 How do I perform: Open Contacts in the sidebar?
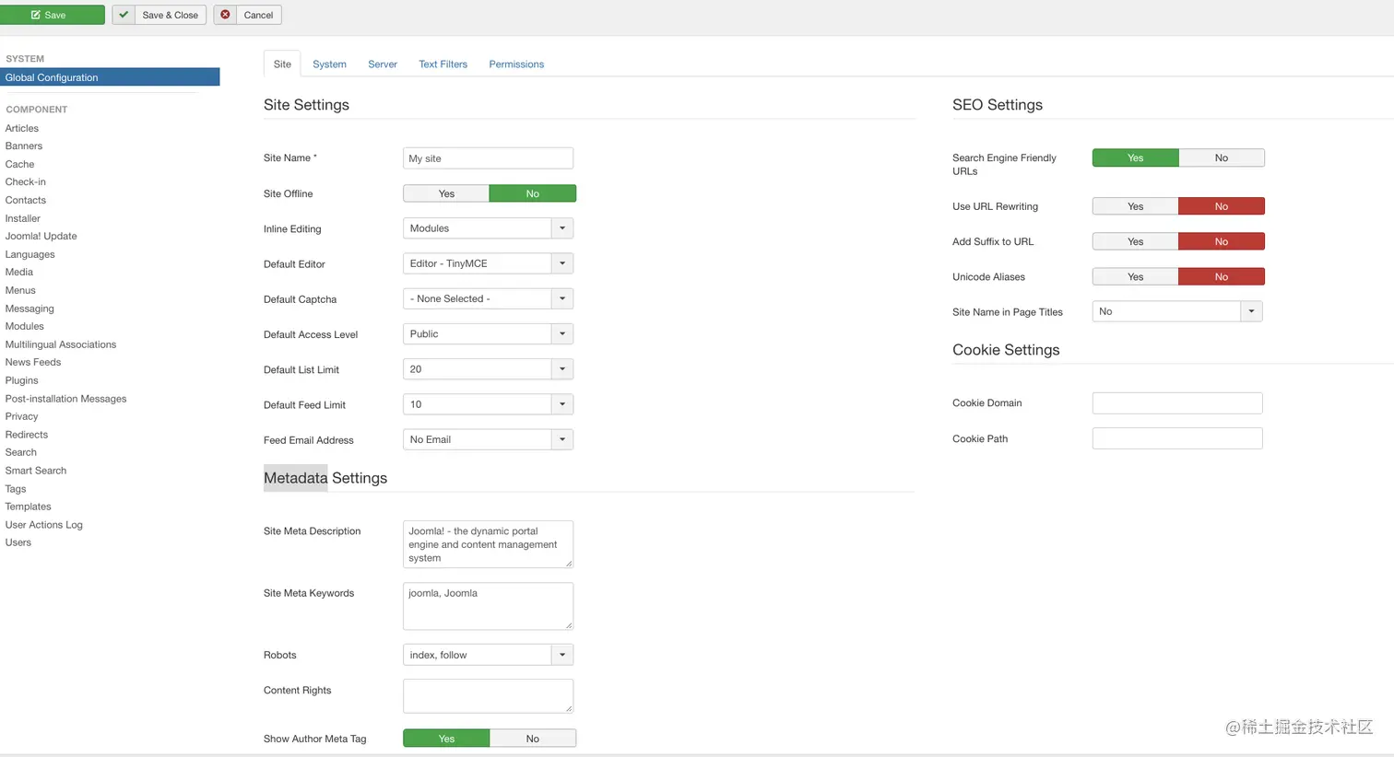[x=26, y=200]
